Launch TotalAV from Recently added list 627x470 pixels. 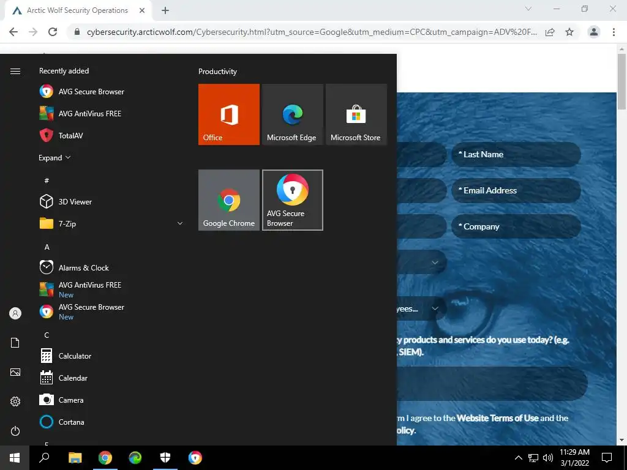tap(61, 135)
